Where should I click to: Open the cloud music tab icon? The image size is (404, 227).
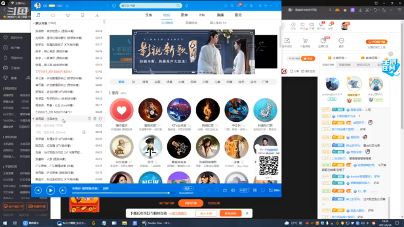tap(53, 15)
